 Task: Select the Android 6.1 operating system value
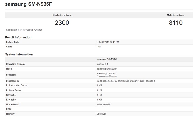coord(102,64)
